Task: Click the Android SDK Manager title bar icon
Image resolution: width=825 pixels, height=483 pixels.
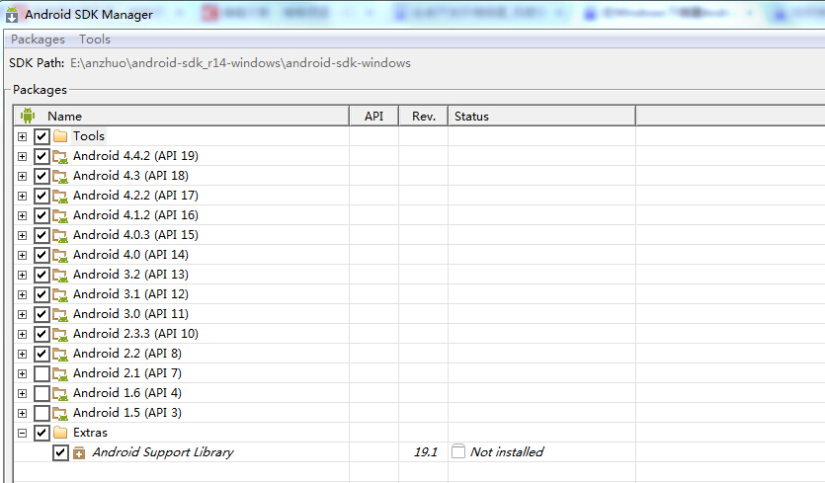Action: (x=12, y=15)
